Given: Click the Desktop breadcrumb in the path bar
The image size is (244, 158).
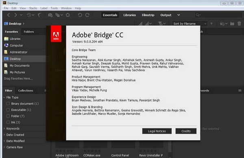Looking at the screenshot, I should (x=15, y=23).
